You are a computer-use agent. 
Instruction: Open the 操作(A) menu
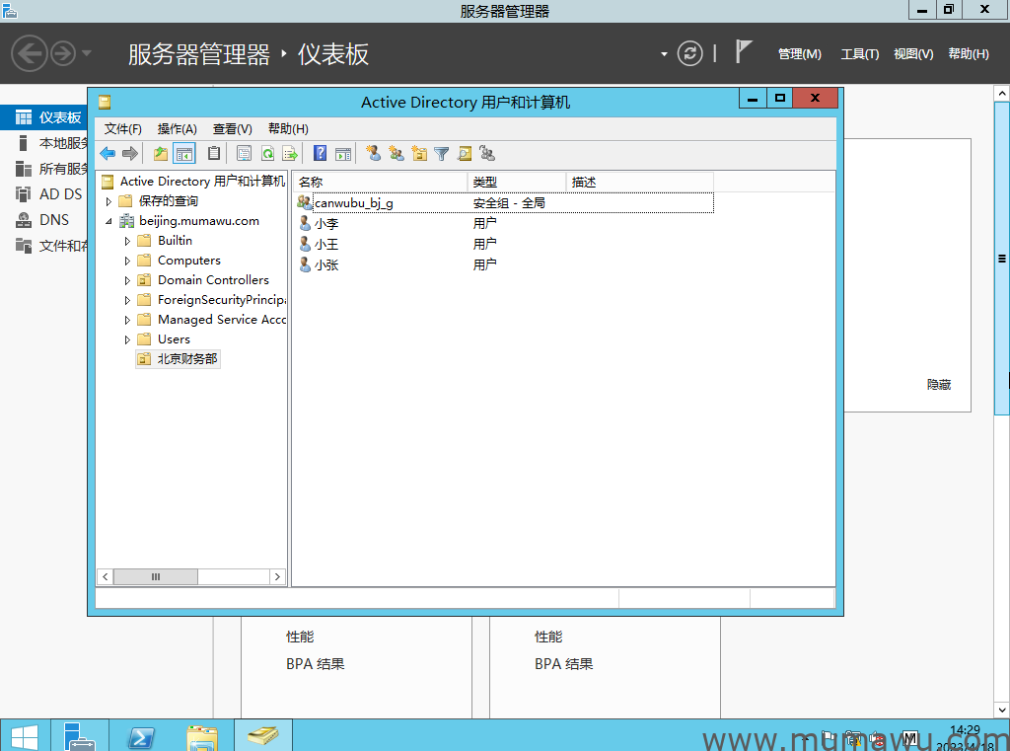[x=178, y=128]
